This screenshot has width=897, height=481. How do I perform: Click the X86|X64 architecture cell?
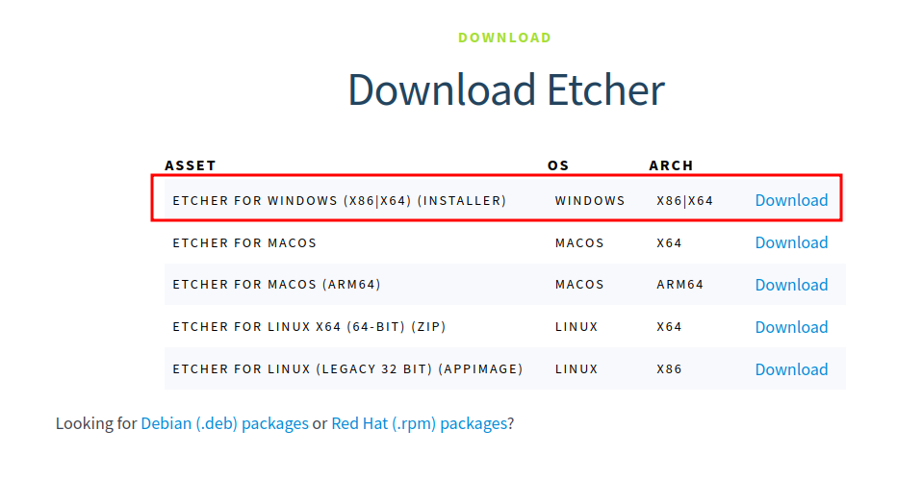pyautogui.click(x=684, y=201)
